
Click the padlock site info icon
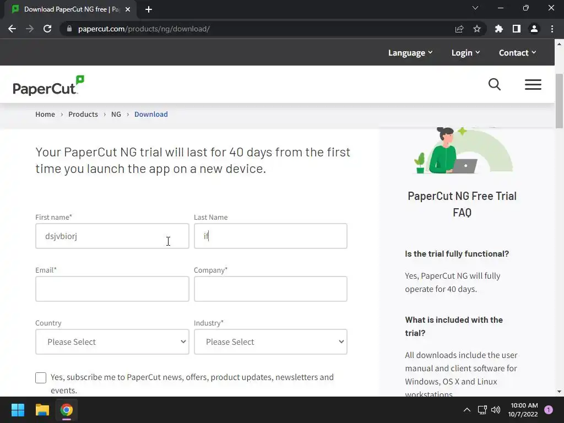(69, 29)
